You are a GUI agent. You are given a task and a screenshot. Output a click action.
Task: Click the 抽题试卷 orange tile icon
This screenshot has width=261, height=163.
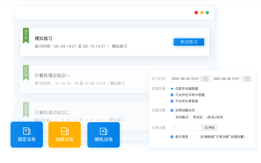[x=65, y=131]
